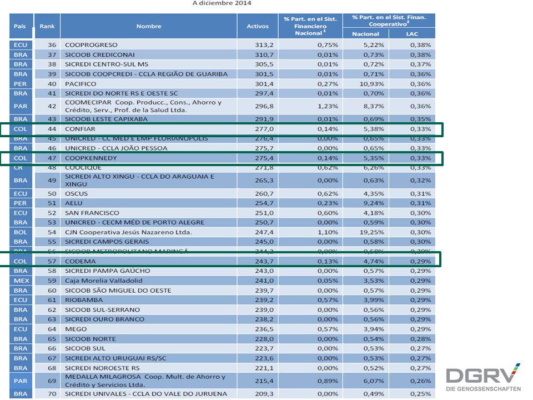Click the rank number 44
This screenshot has width=533, height=400.
tap(52, 129)
